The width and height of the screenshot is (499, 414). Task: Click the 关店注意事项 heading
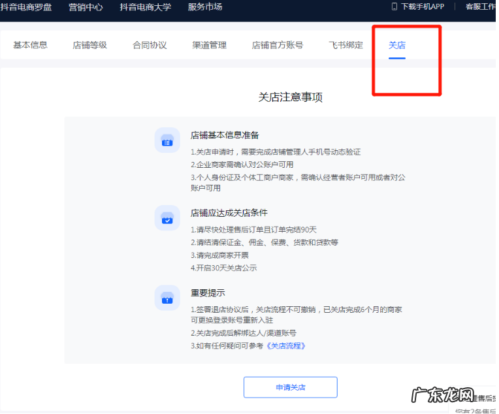(x=291, y=97)
